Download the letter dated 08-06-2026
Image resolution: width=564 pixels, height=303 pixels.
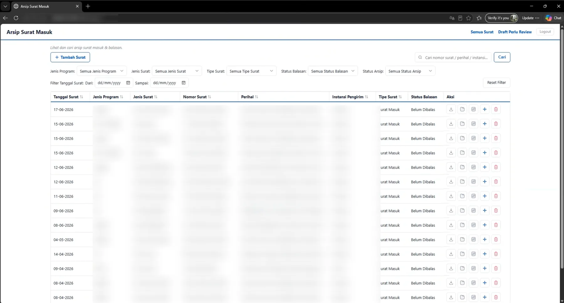pos(451,225)
